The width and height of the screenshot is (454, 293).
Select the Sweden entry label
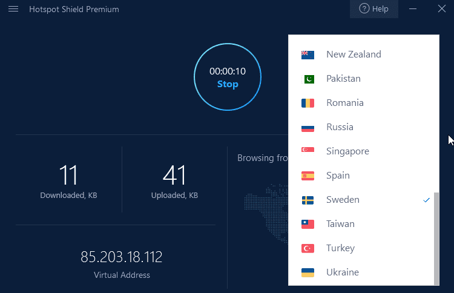[x=343, y=200]
